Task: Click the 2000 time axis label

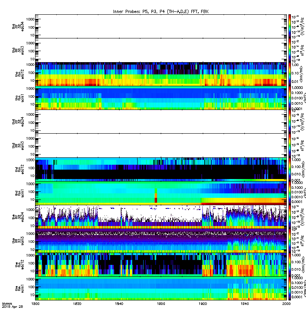Action: [286, 304]
